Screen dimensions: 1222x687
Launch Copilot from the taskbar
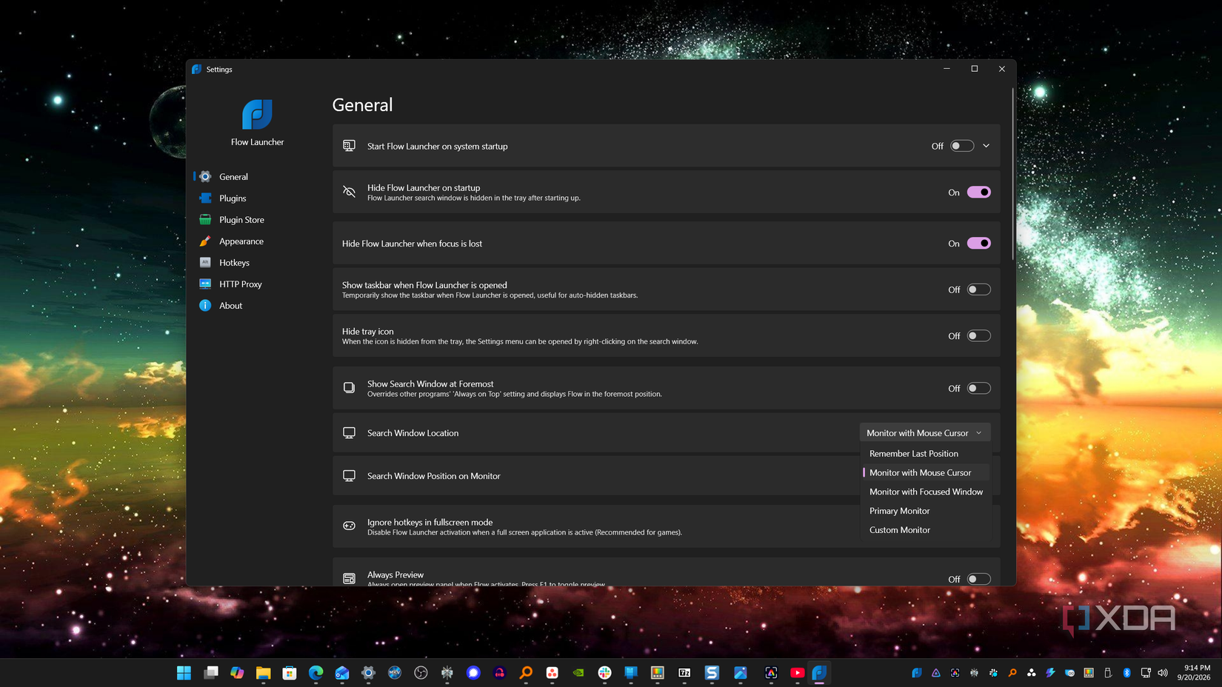pyautogui.click(x=237, y=672)
